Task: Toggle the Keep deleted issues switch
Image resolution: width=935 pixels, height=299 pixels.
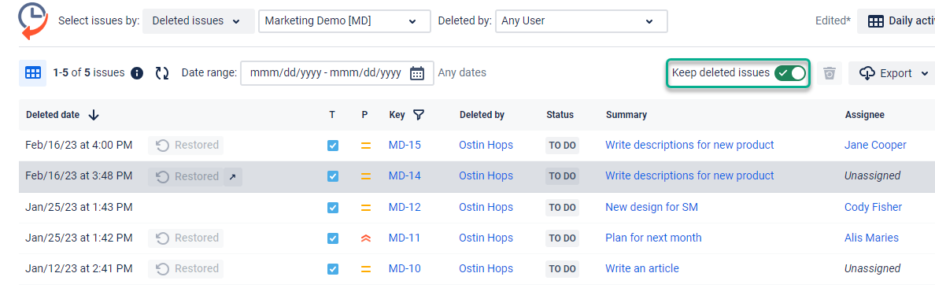Action: pos(790,73)
